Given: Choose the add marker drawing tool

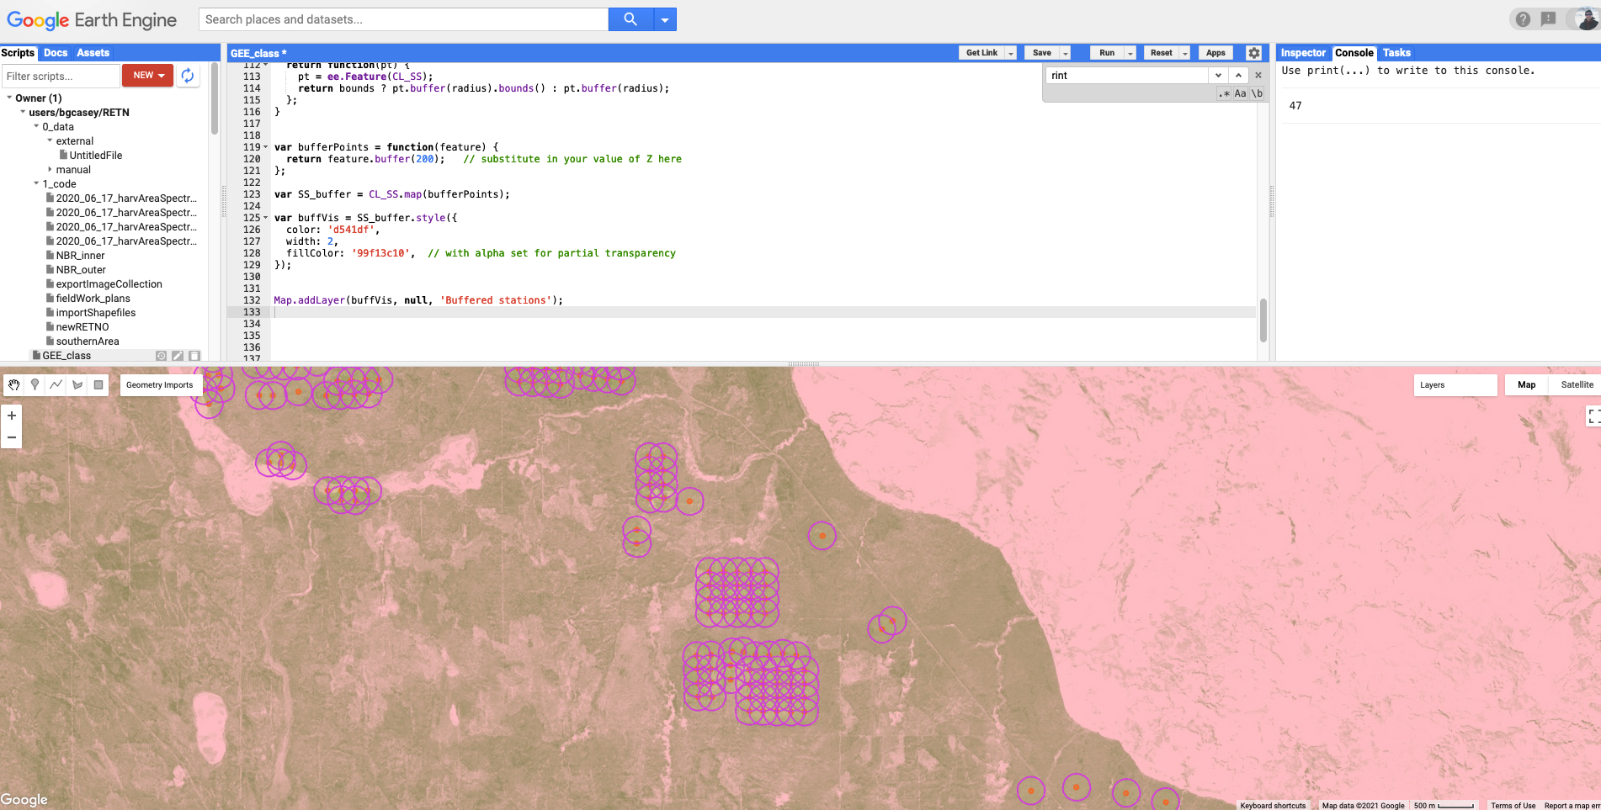Looking at the screenshot, I should tap(35, 384).
